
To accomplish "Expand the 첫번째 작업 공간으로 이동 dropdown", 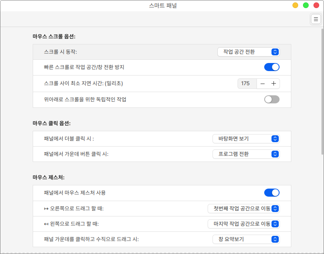I will tap(243, 208).
